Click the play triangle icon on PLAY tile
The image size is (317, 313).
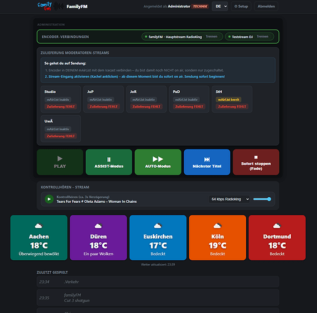tap(60, 158)
